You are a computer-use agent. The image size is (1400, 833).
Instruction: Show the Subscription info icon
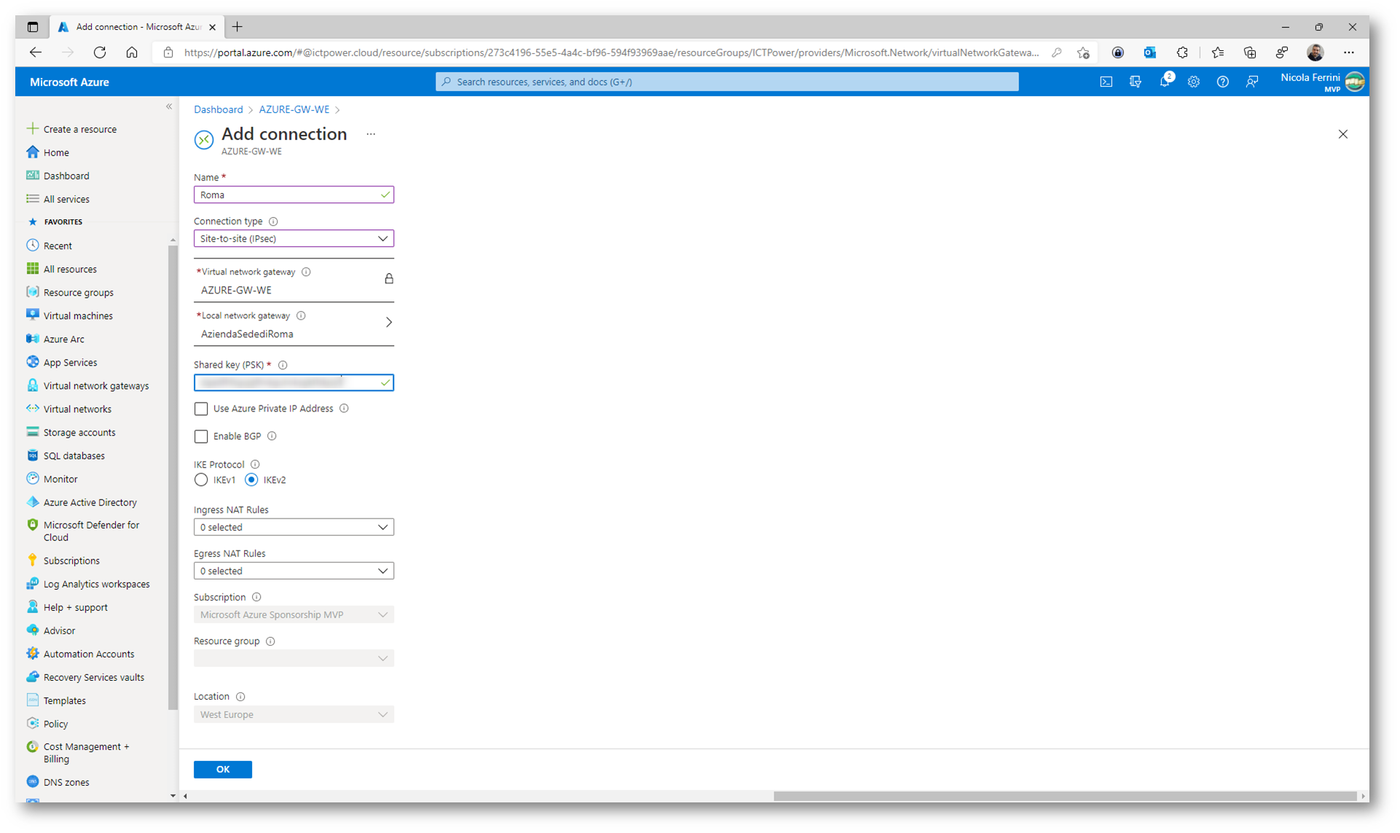tap(256, 597)
